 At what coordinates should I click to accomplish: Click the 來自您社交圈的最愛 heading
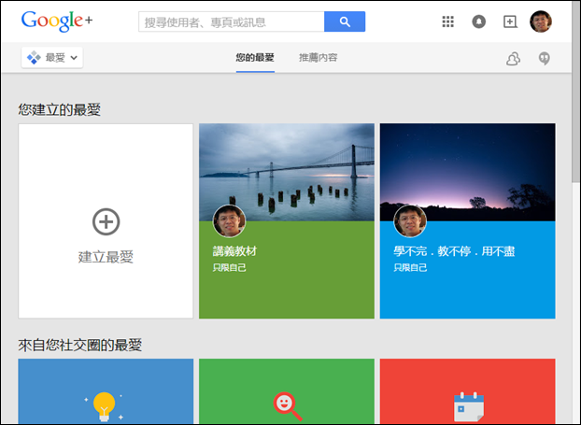tap(80, 345)
